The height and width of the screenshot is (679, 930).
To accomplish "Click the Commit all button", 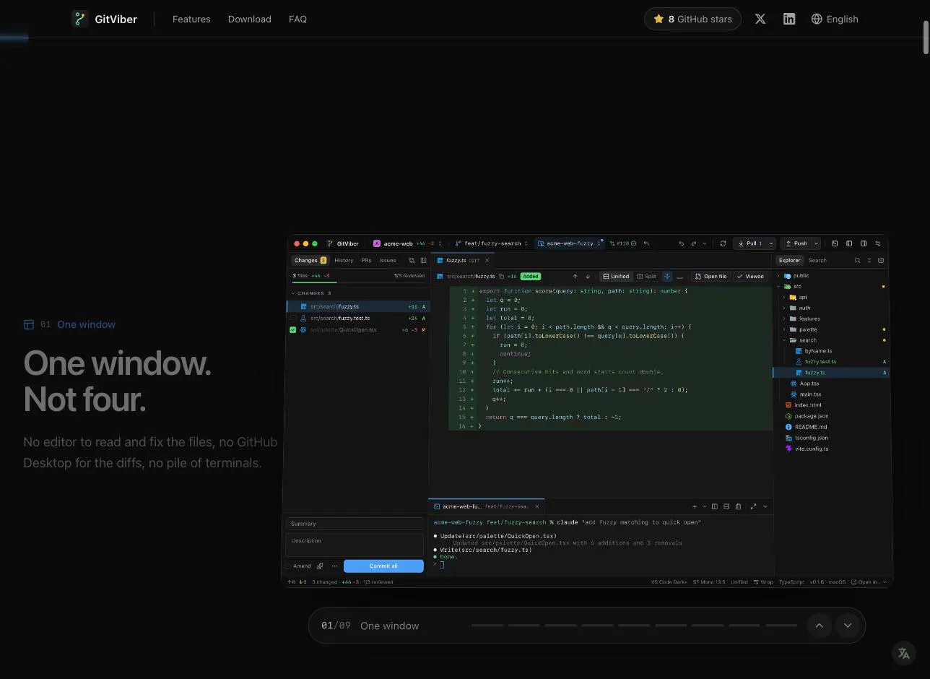I will point(383,566).
